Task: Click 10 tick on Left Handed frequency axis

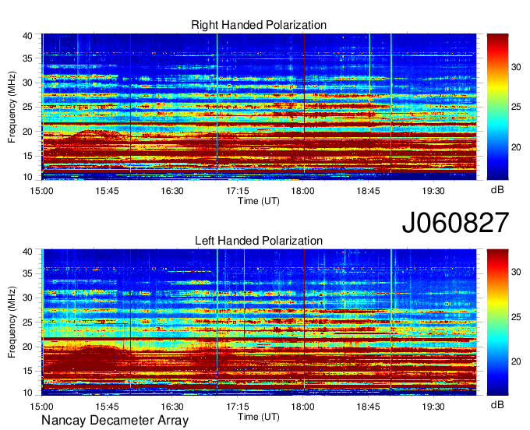Action: click(x=27, y=393)
